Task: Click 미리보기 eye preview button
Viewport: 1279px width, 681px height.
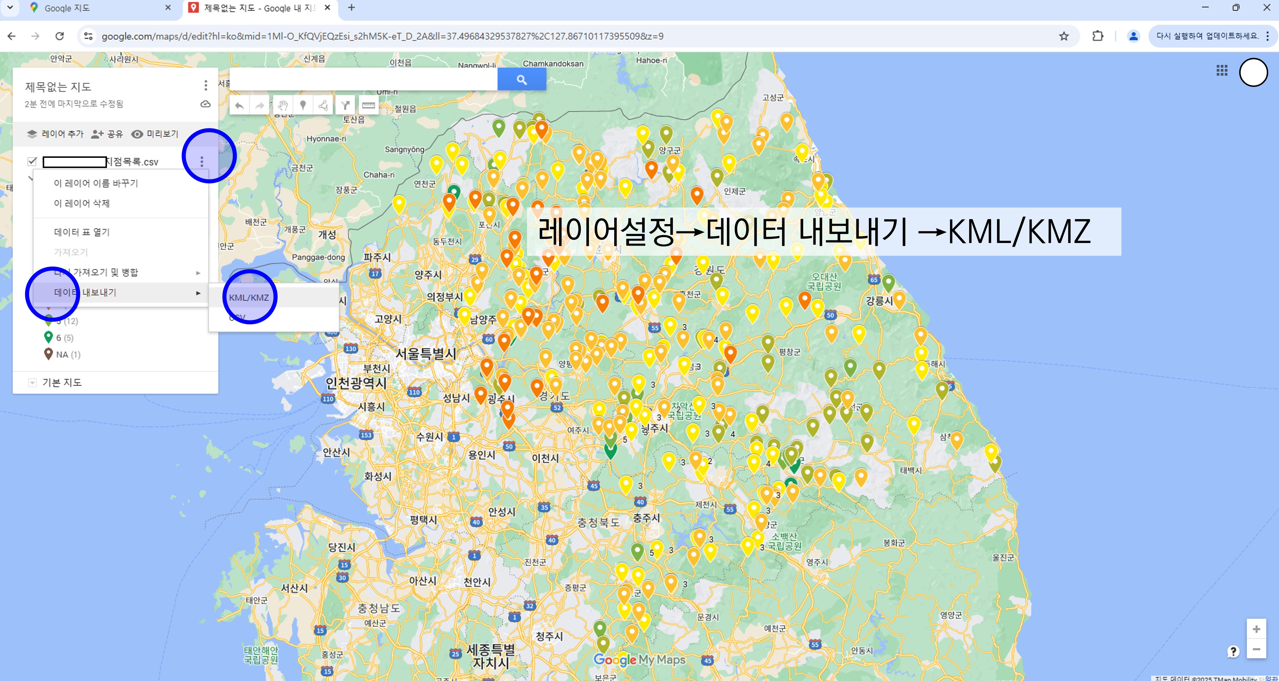Action: tap(155, 134)
